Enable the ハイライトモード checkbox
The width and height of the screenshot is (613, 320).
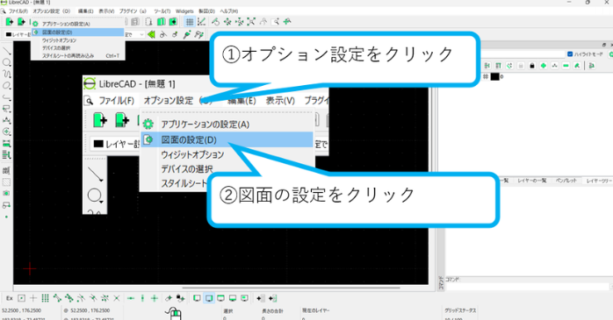pyautogui.click(x=570, y=53)
